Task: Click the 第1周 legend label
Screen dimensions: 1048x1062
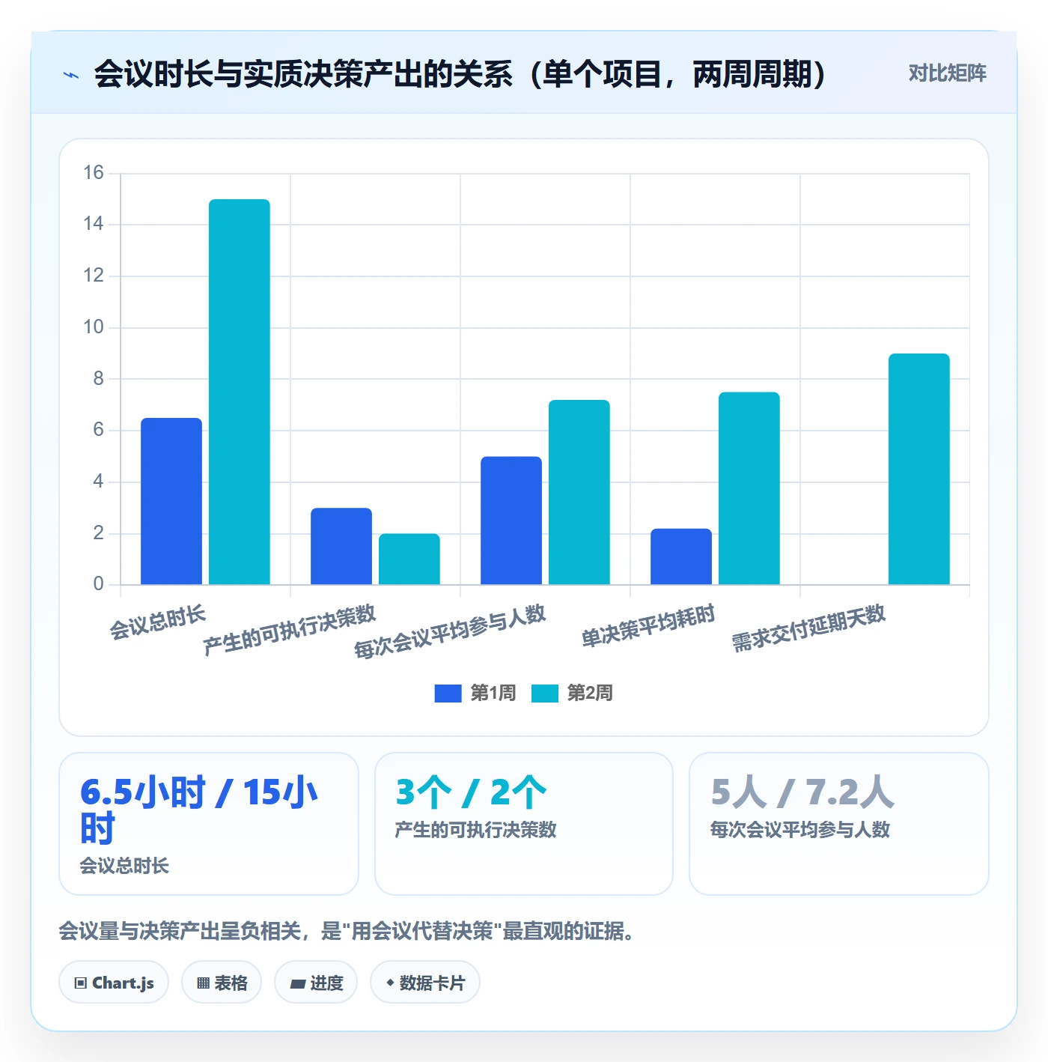Action: [493, 694]
